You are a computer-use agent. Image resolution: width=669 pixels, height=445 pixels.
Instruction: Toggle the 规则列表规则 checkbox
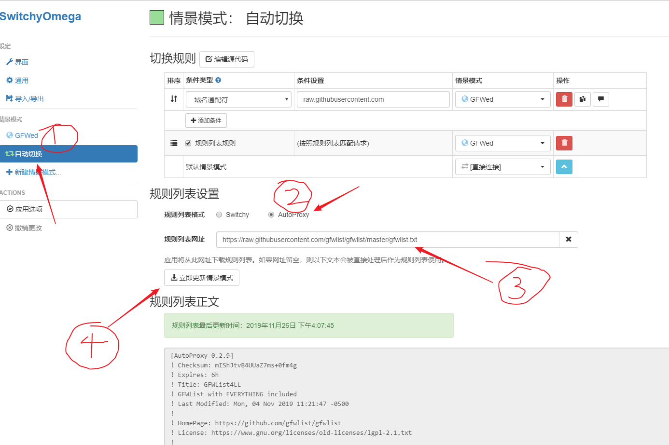(x=188, y=143)
